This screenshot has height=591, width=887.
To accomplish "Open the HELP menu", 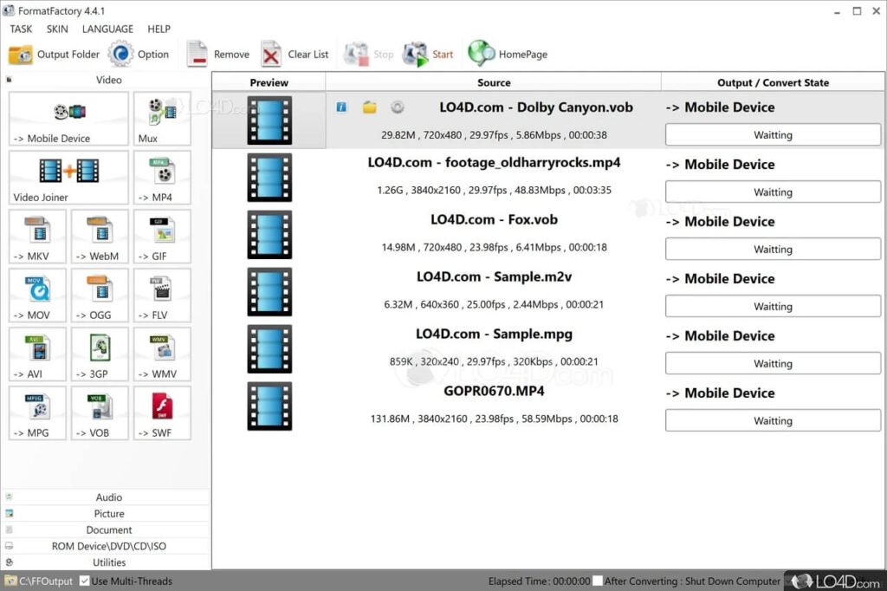I will point(159,29).
